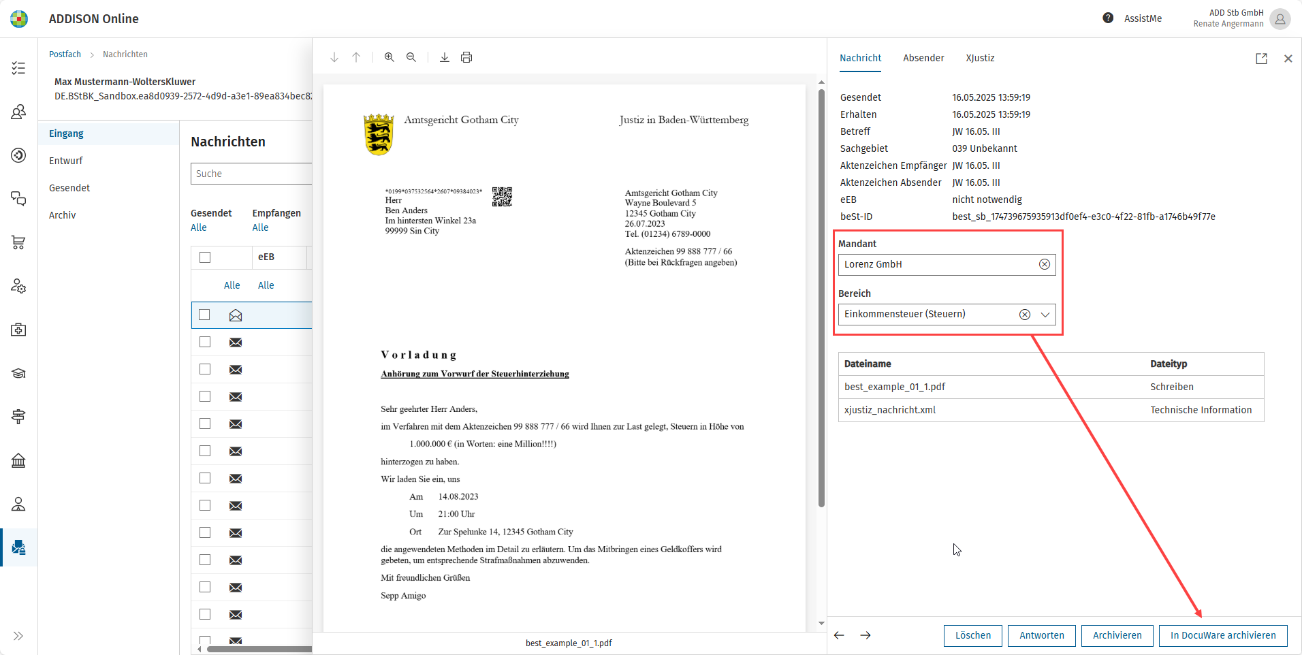Open the active mailbox sidebar icon
Screen dimensions: 1302x655
18,547
